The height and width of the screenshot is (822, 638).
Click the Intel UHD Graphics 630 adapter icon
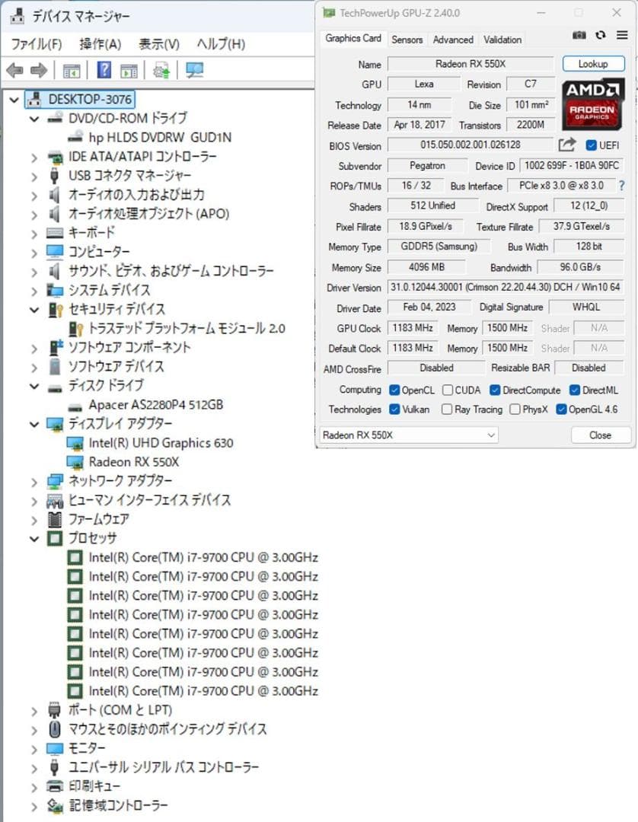pos(75,444)
